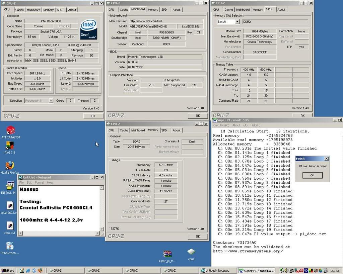This screenshot has height=274, width=343.
Task: Open Memory tab in SPD window
Action: (258, 10)
